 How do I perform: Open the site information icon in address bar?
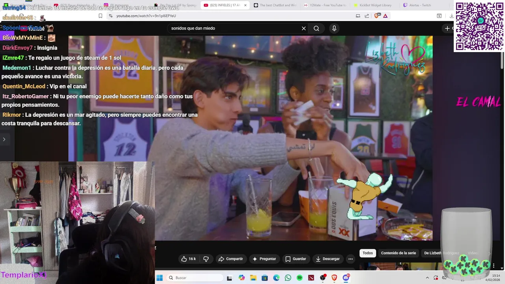(x=110, y=16)
